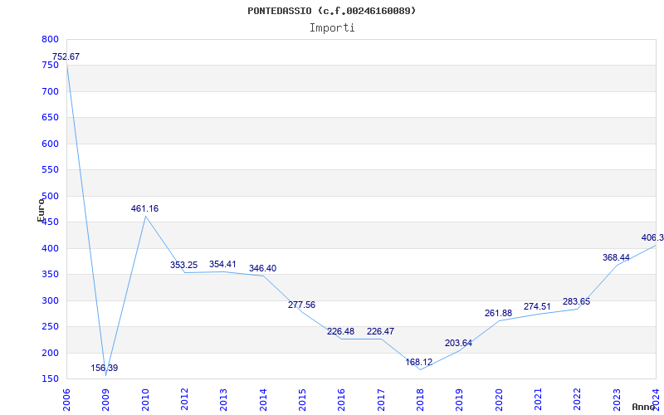
Task: Click the 261.88 value label
Action: (x=498, y=313)
